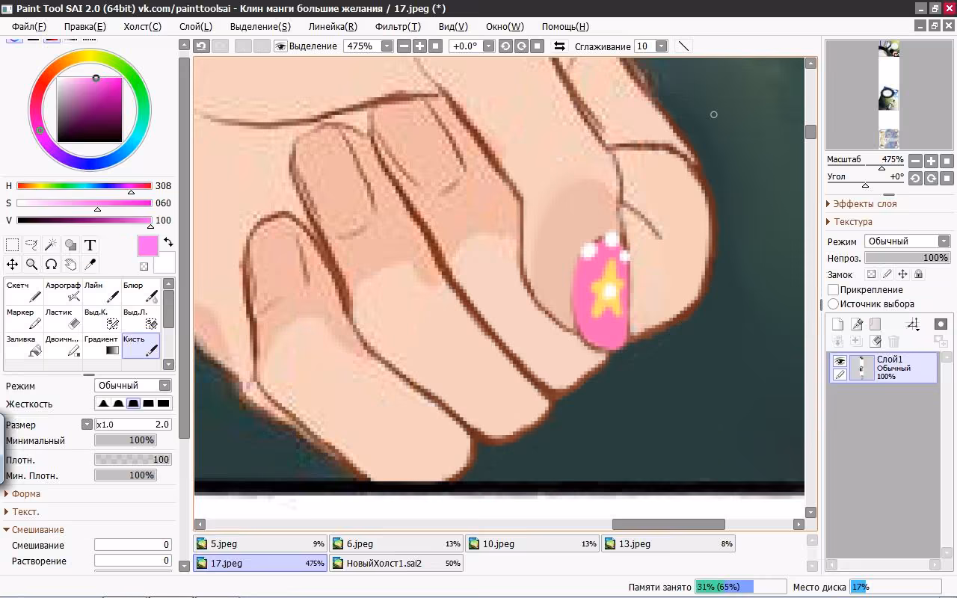Screen dimensions: 957x598
Task: Select the text tool
Action: point(90,245)
